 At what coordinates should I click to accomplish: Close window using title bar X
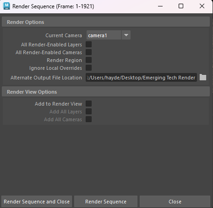(x=202, y=6)
